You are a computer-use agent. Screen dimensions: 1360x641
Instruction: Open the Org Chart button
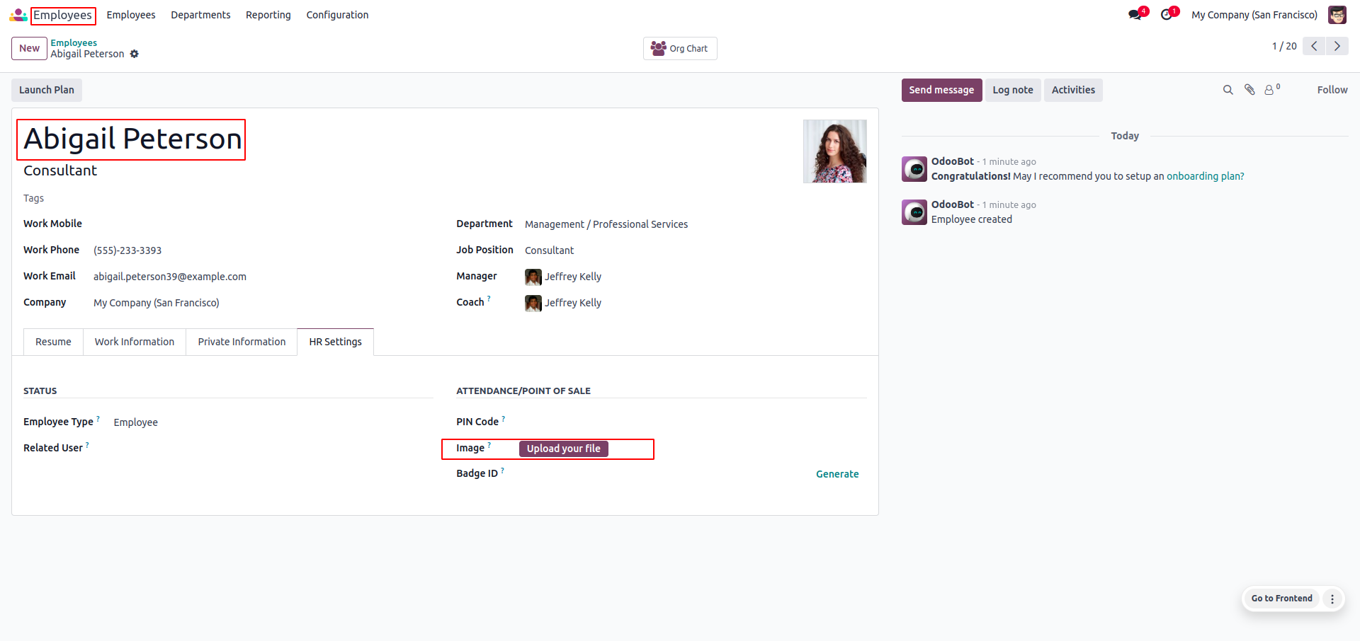tap(680, 48)
